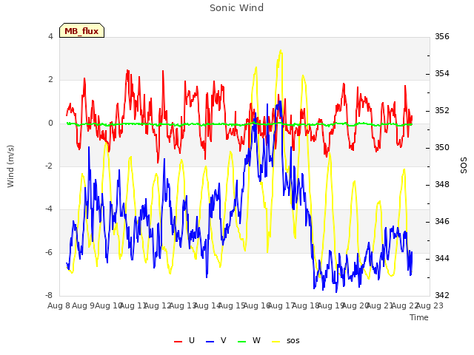Toggle the sos series legend entry
This screenshot has width=474, height=355.
coord(286,340)
